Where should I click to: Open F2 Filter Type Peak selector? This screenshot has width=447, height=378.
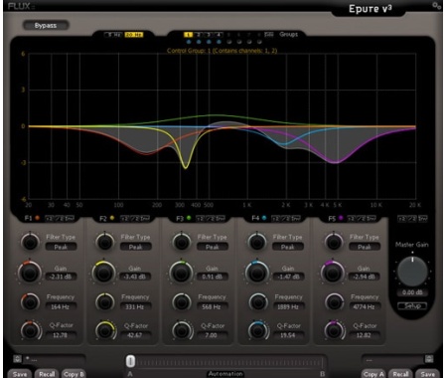pyautogui.click(x=135, y=247)
